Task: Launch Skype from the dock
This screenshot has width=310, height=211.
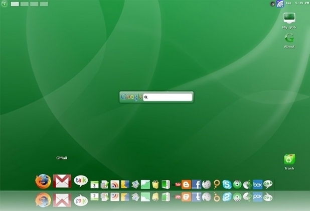Action: [227, 184]
